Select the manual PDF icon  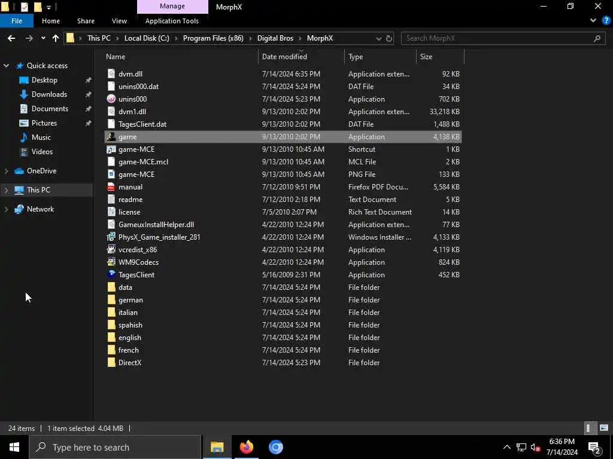pyautogui.click(x=111, y=187)
